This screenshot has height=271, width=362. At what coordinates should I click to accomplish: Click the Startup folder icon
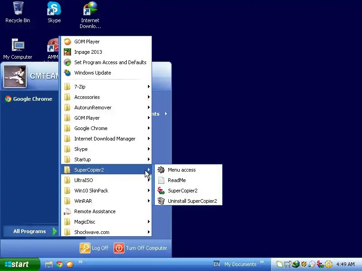pos(67,159)
